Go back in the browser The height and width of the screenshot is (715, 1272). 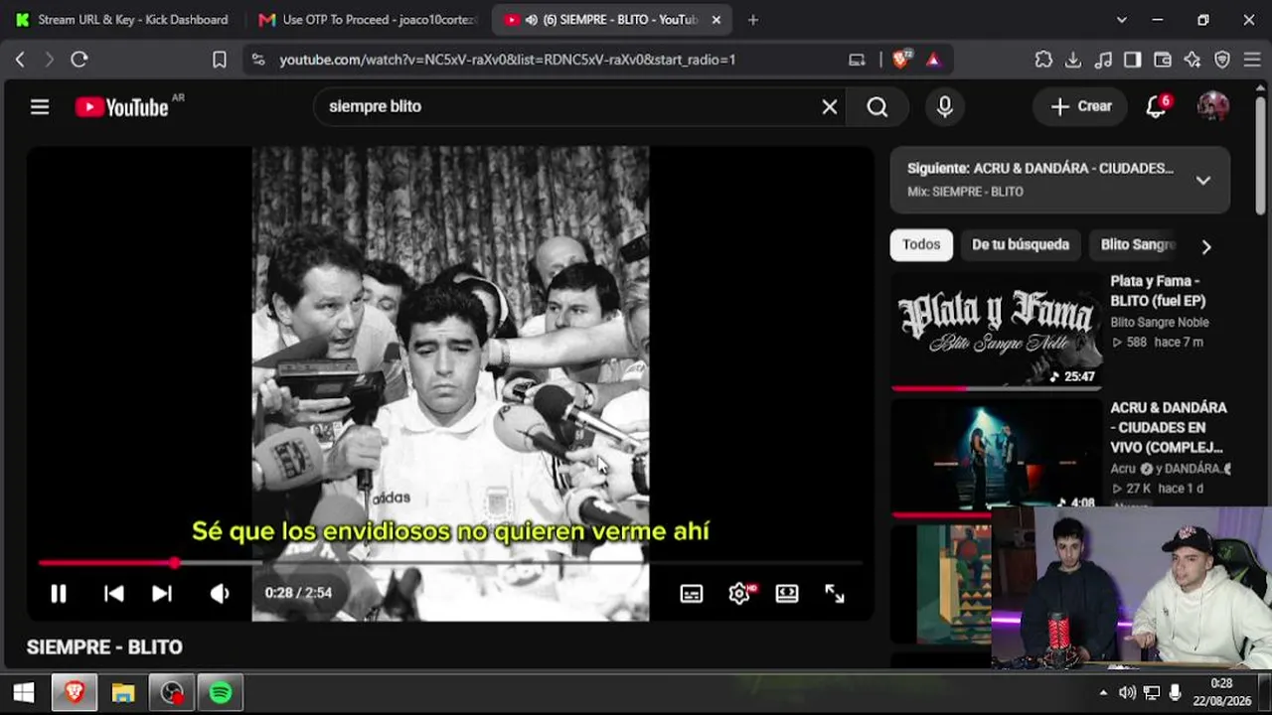(x=20, y=60)
